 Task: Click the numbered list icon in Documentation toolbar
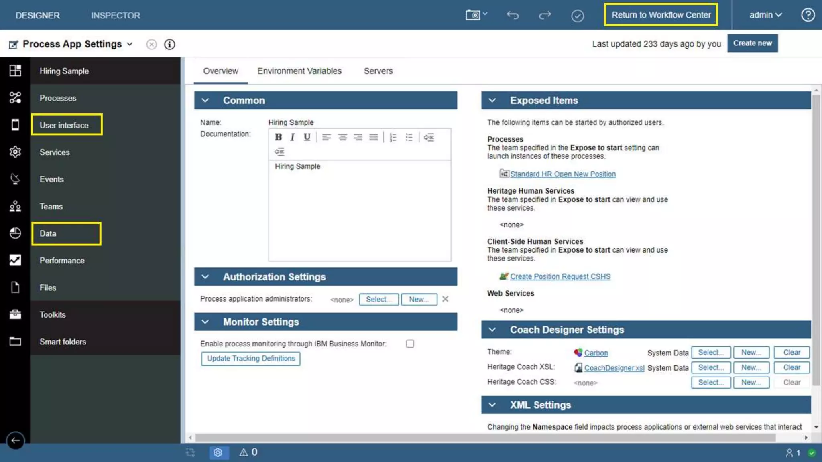[393, 137]
